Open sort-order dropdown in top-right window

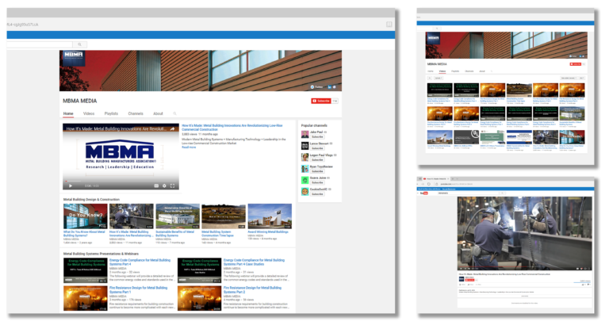pyautogui.click(x=569, y=78)
